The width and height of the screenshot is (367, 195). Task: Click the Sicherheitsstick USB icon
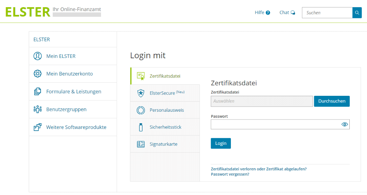[x=141, y=127]
